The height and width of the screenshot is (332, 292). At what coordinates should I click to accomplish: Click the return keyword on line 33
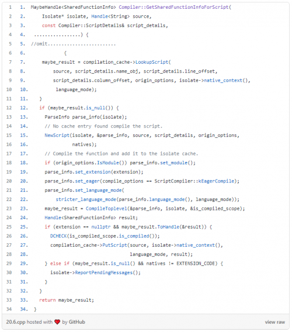coord(47,300)
